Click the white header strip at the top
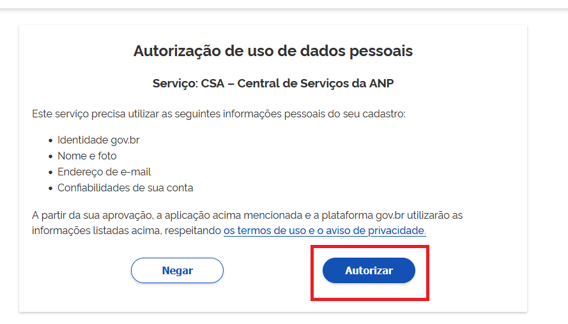 pyautogui.click(x=284, y=4)
